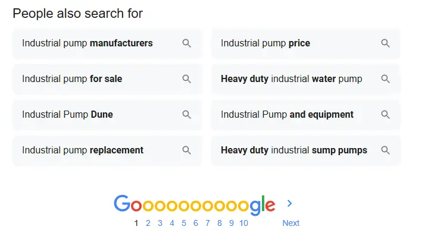Open the Next results page link
The width and height of the screenshot is (428, 239).
click(x=290, y=223)
